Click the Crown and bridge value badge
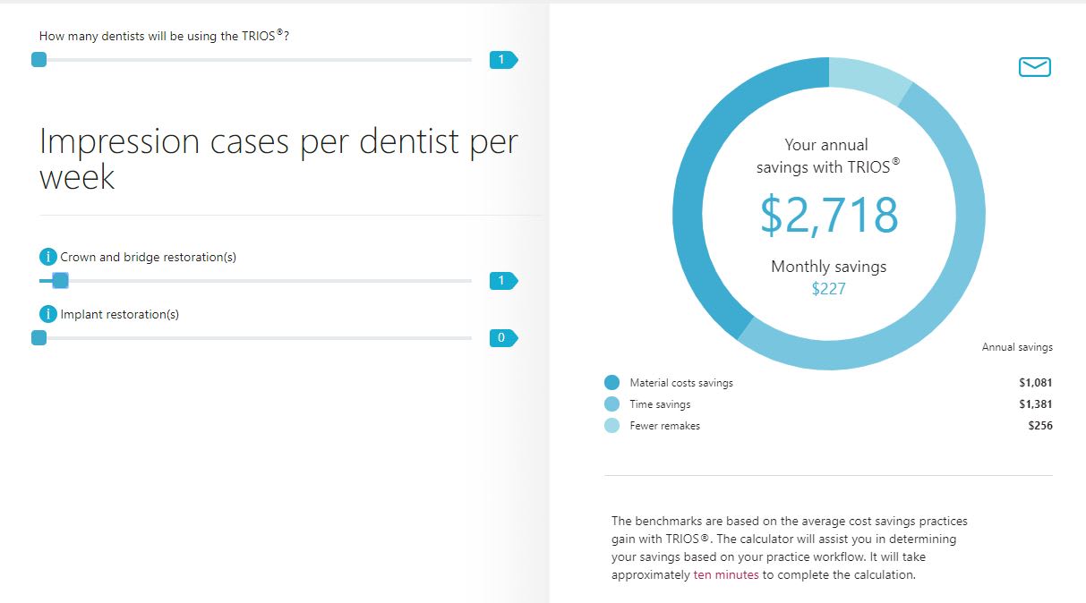This screenshot has height=603, width=1086. [502, 281]
